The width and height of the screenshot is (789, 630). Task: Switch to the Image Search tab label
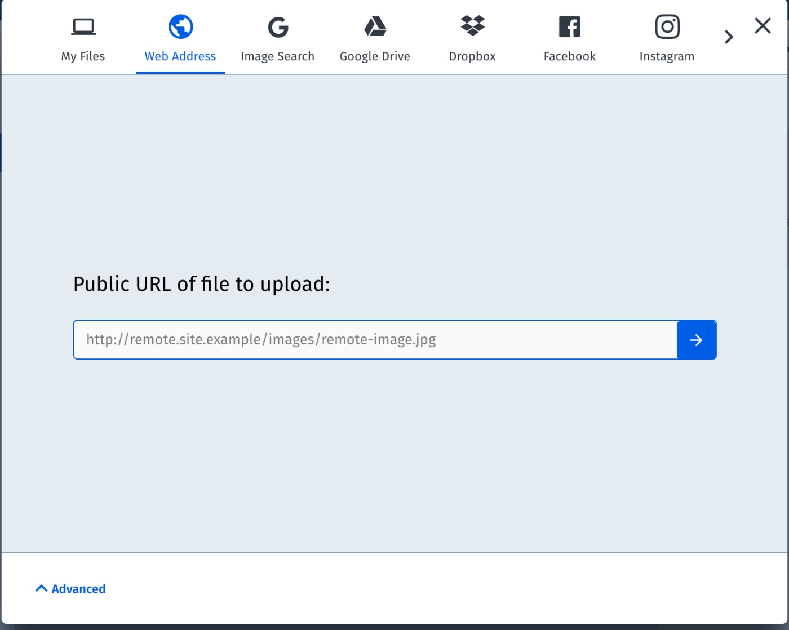[277, 56]
